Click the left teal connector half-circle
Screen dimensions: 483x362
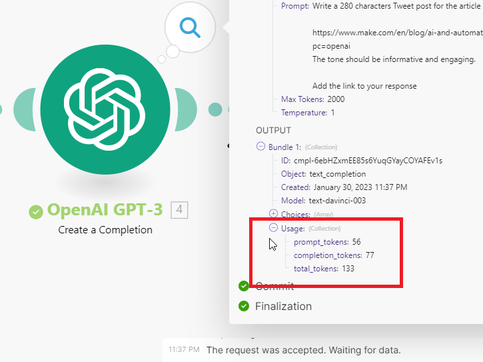tap(25, 109)
